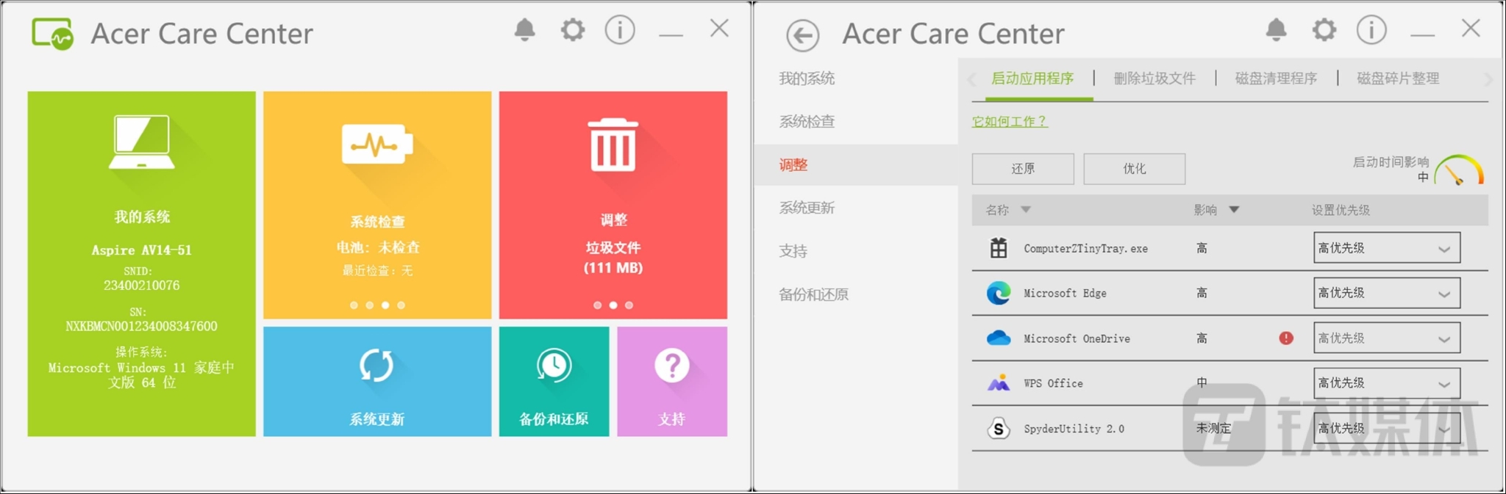The height and width of the screenshot is (494, 1506).
Task: Click the WPS Office app icon
Action: pos(999,383)
